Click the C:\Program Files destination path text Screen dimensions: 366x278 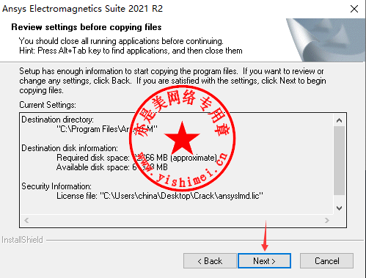(107, 129)
